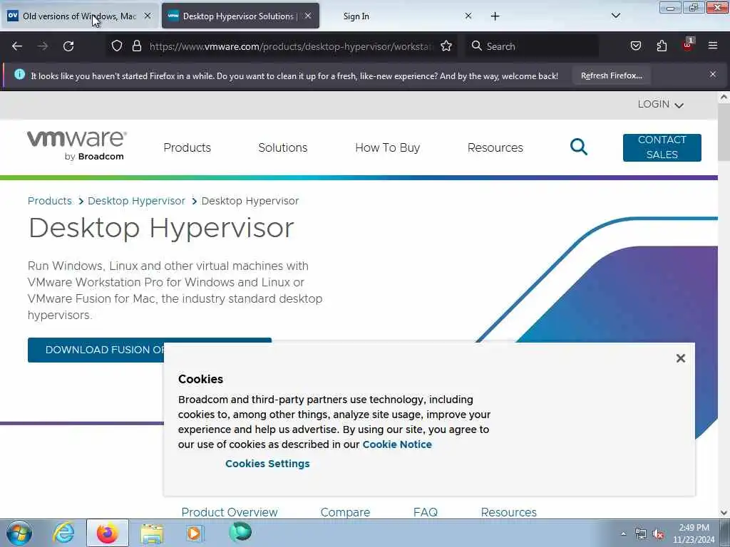The width and height of the screenshot is (730, 547).
Task: Click the network tray icon
Action: [x=641, y=534]
